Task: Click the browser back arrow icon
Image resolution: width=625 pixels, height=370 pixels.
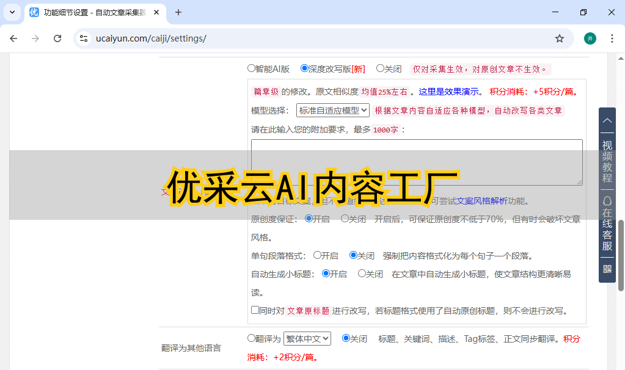Action: (x=13, y=38)
